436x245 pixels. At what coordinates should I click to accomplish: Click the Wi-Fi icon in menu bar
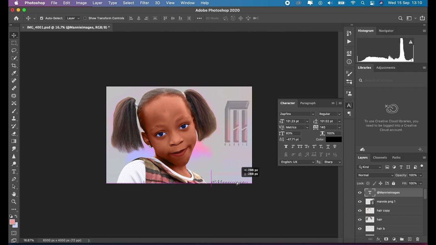click(353, 3)
